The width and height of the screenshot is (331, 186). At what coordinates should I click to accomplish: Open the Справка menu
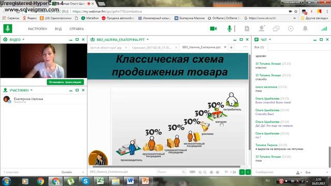pos(77,29)
